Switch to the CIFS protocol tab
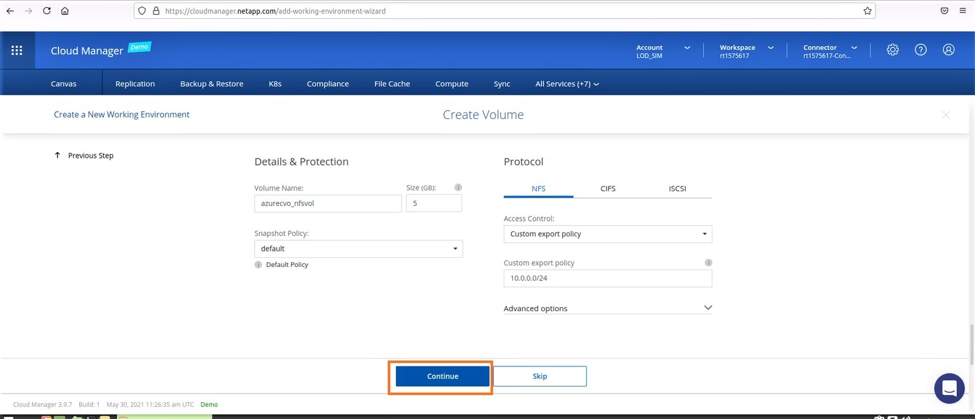Viewport: 975px width, 419px height. [x=608, y=188]
